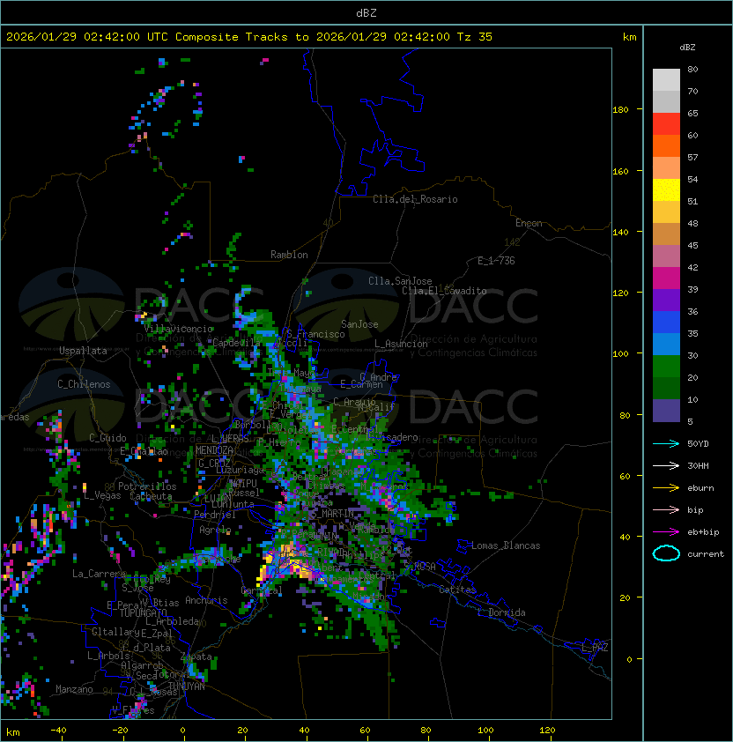Select the pink bip arrow symbol

click(666, 509)
